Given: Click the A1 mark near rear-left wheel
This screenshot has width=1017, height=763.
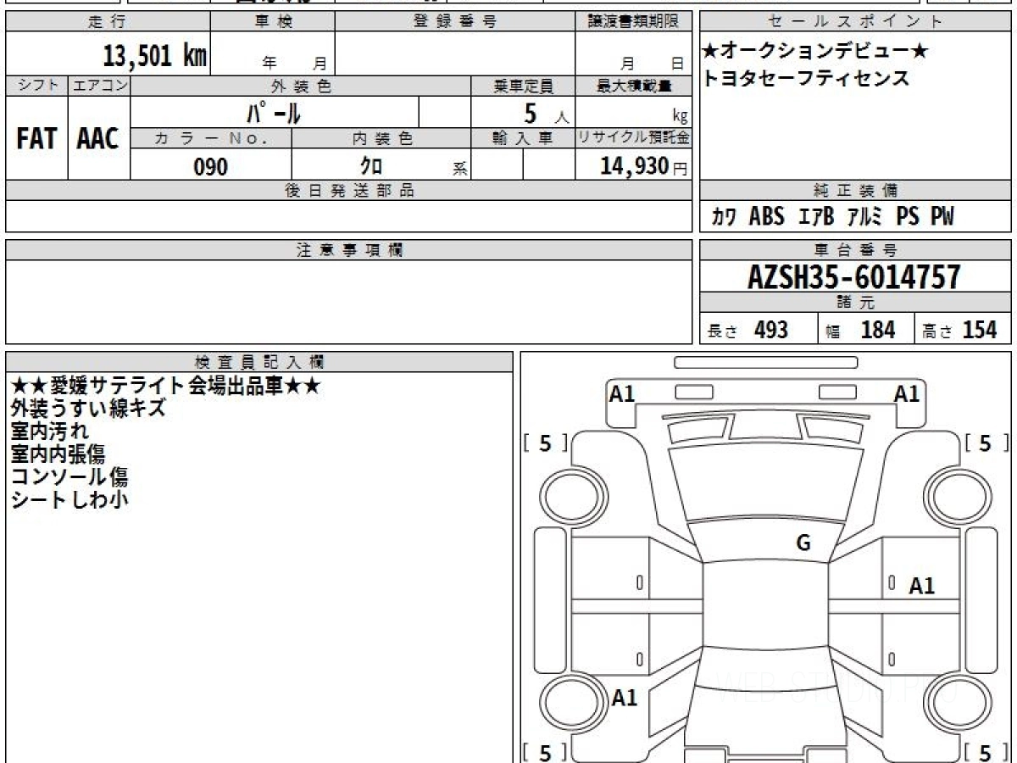Looking at the screenshot, I should [x=625, y=699].
